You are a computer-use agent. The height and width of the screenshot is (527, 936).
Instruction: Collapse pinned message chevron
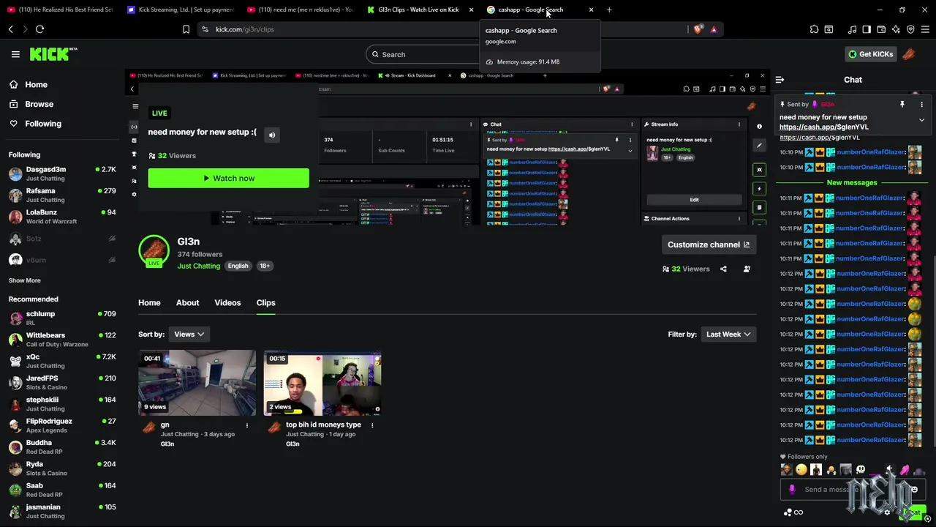[x=921, y=119]
